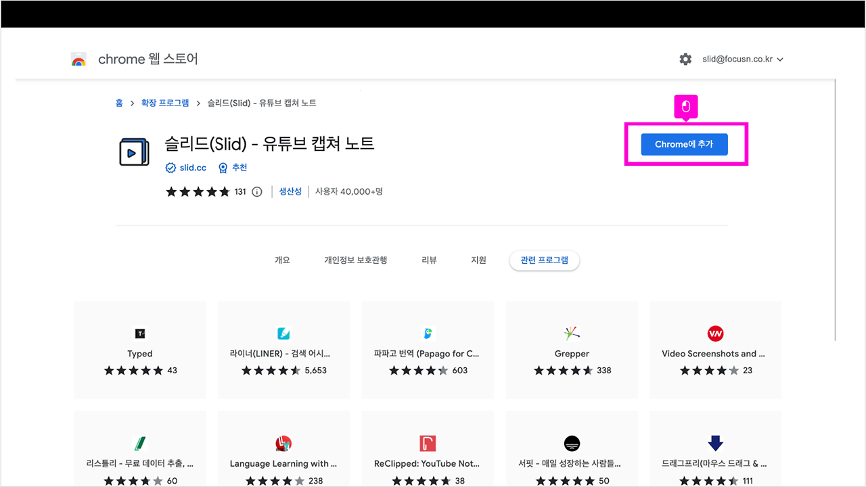Open the 생산성 category link
Viewport: 866px width, 487px height.
click(290, 191)
